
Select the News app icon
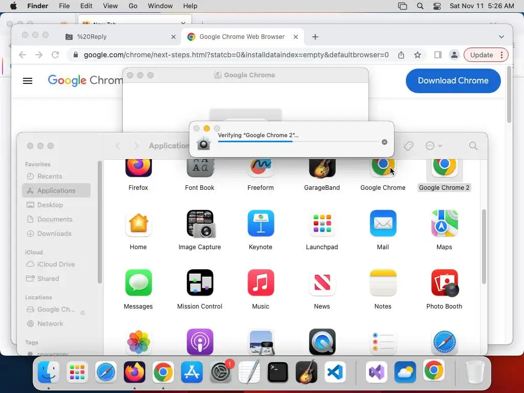322,282
